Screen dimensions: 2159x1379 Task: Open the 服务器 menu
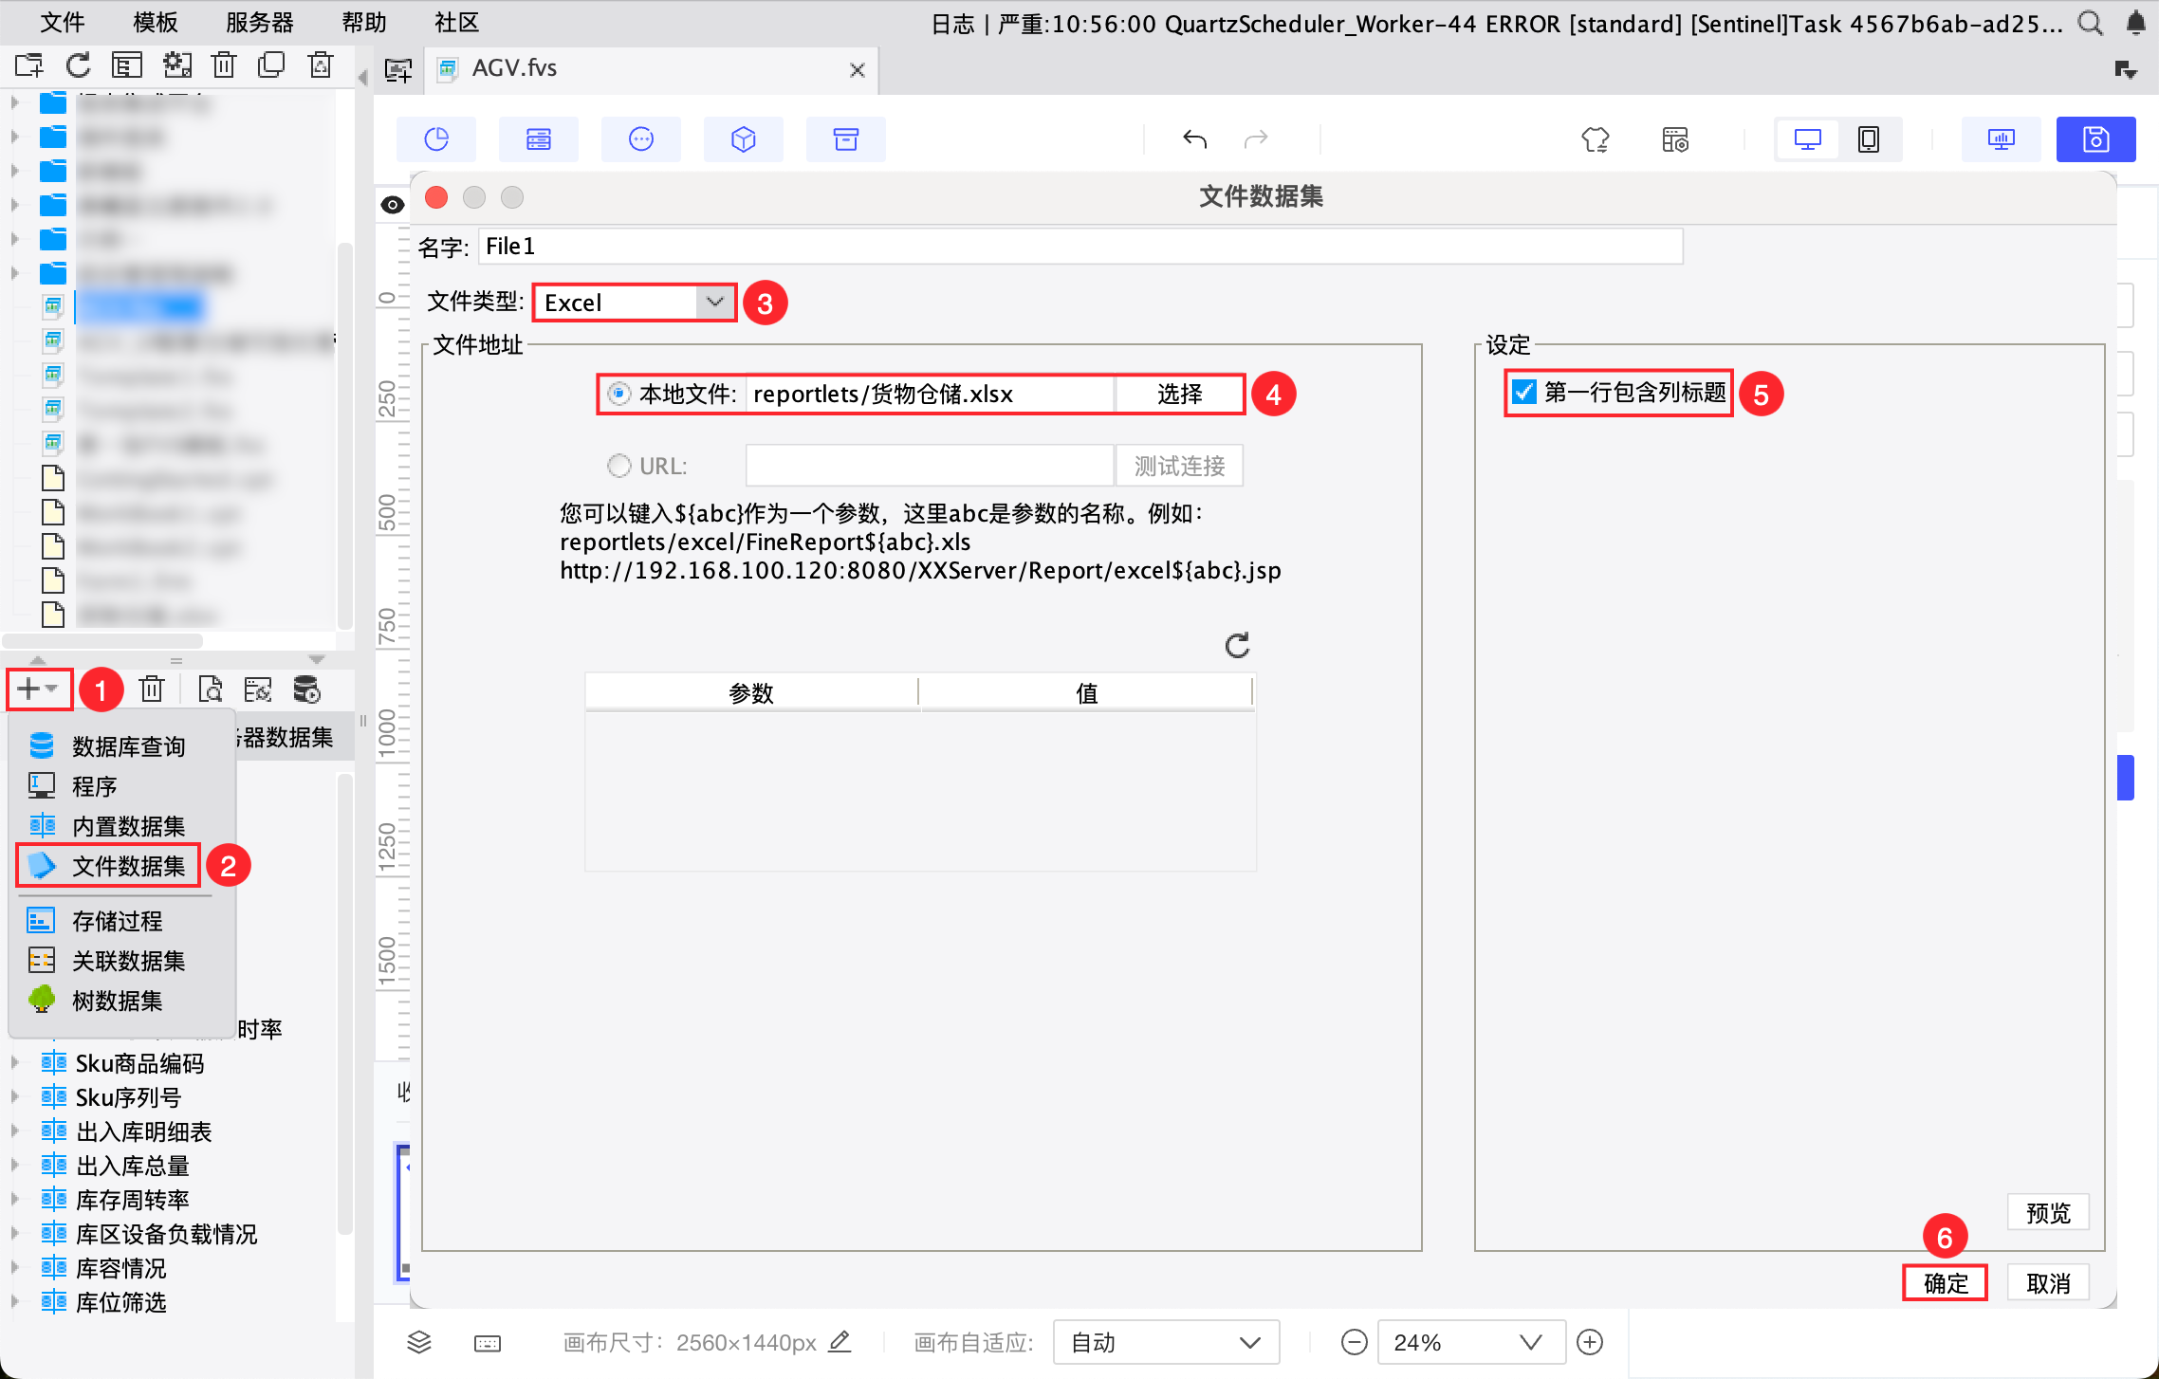pyautogui.click(x=259, y=23)
